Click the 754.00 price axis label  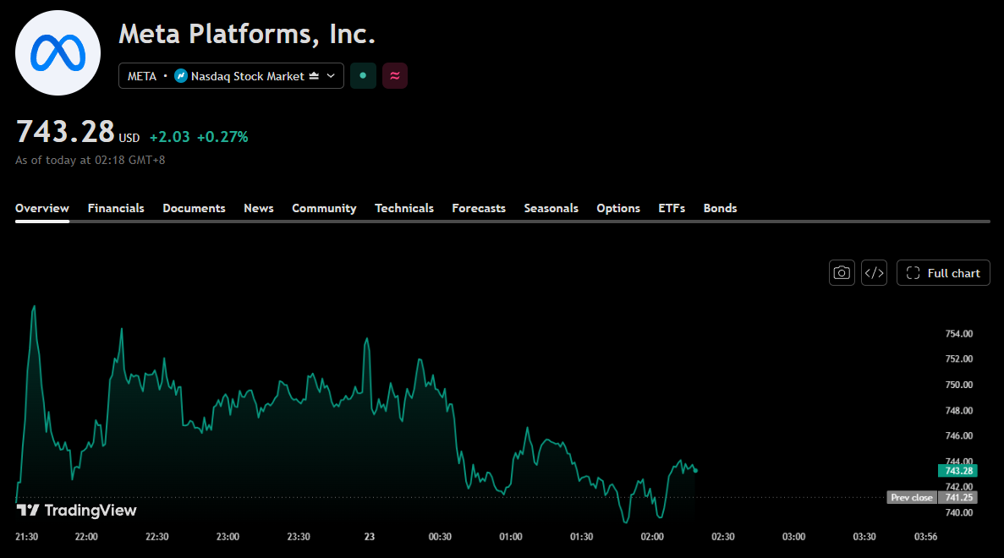pos(958,333)
